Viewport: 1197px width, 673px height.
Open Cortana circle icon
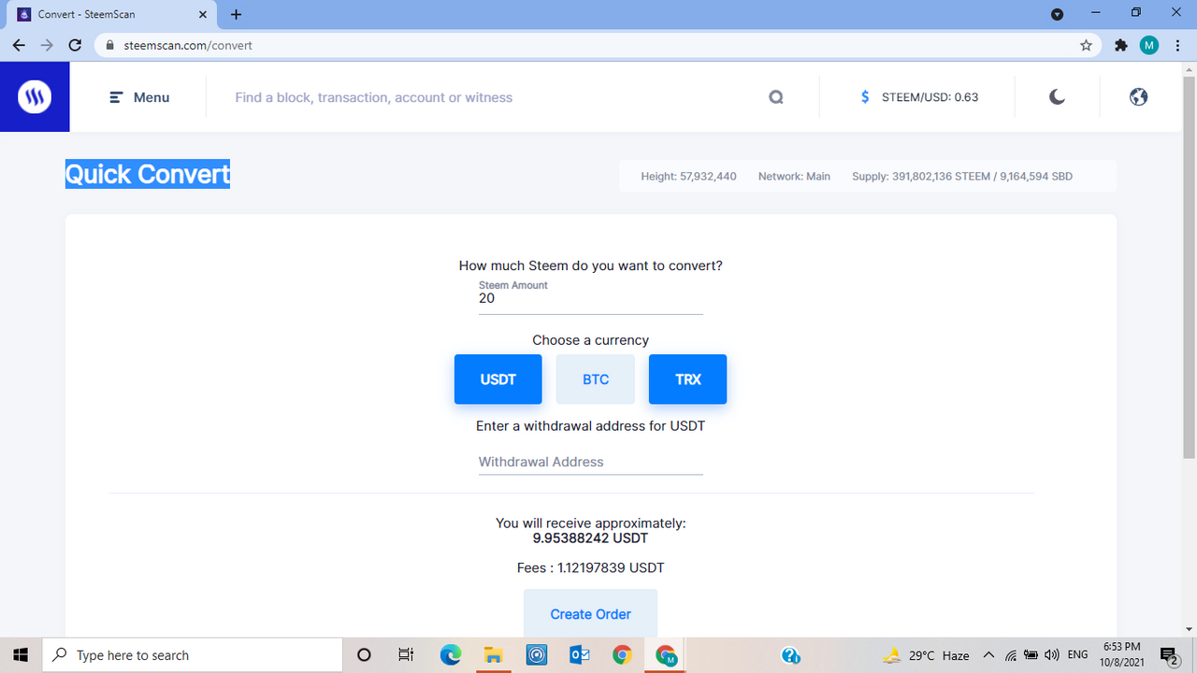pyautogui.click(x=365, y=655)
